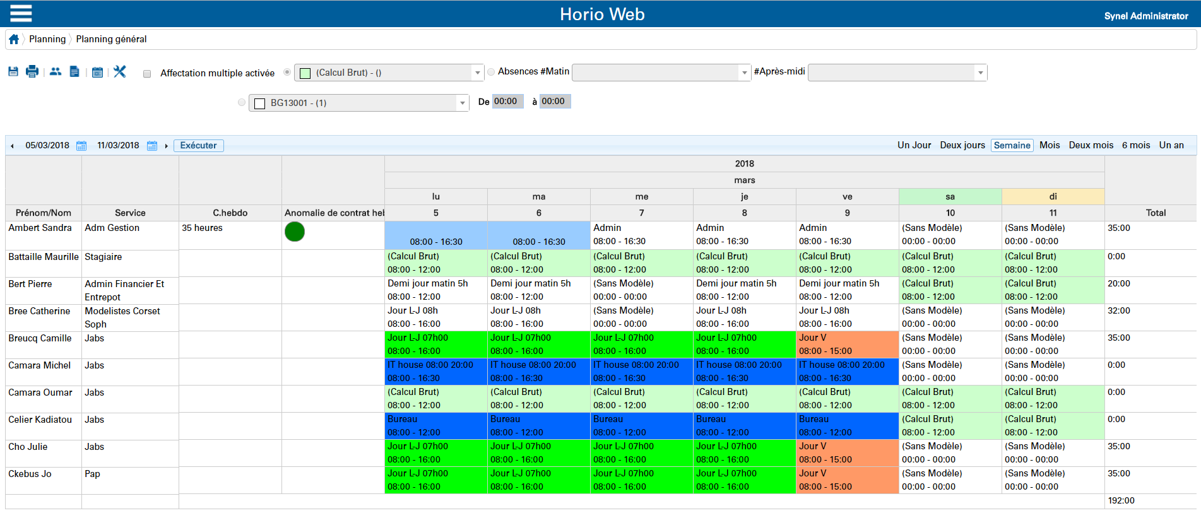Save the planning with the floppy disk icon

pyautogui.click(x=13, y=72)
